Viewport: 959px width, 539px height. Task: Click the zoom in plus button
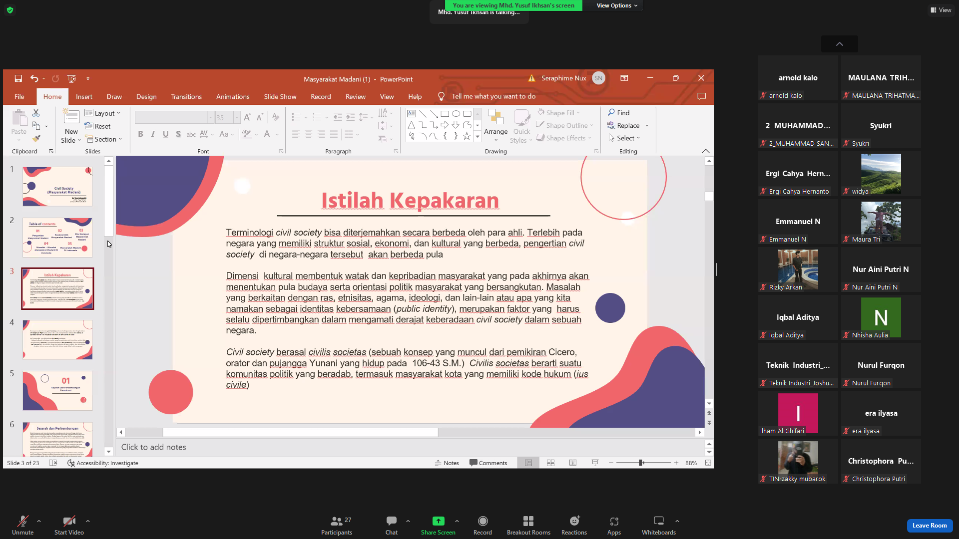[676, 463]
